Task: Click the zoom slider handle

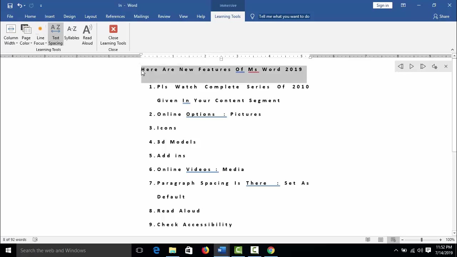Action: 421,240
